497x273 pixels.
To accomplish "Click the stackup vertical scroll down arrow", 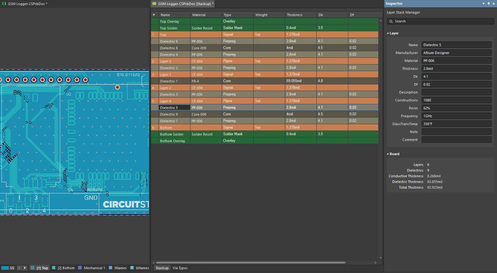I will pyautogui.click(x=380, y=258).
